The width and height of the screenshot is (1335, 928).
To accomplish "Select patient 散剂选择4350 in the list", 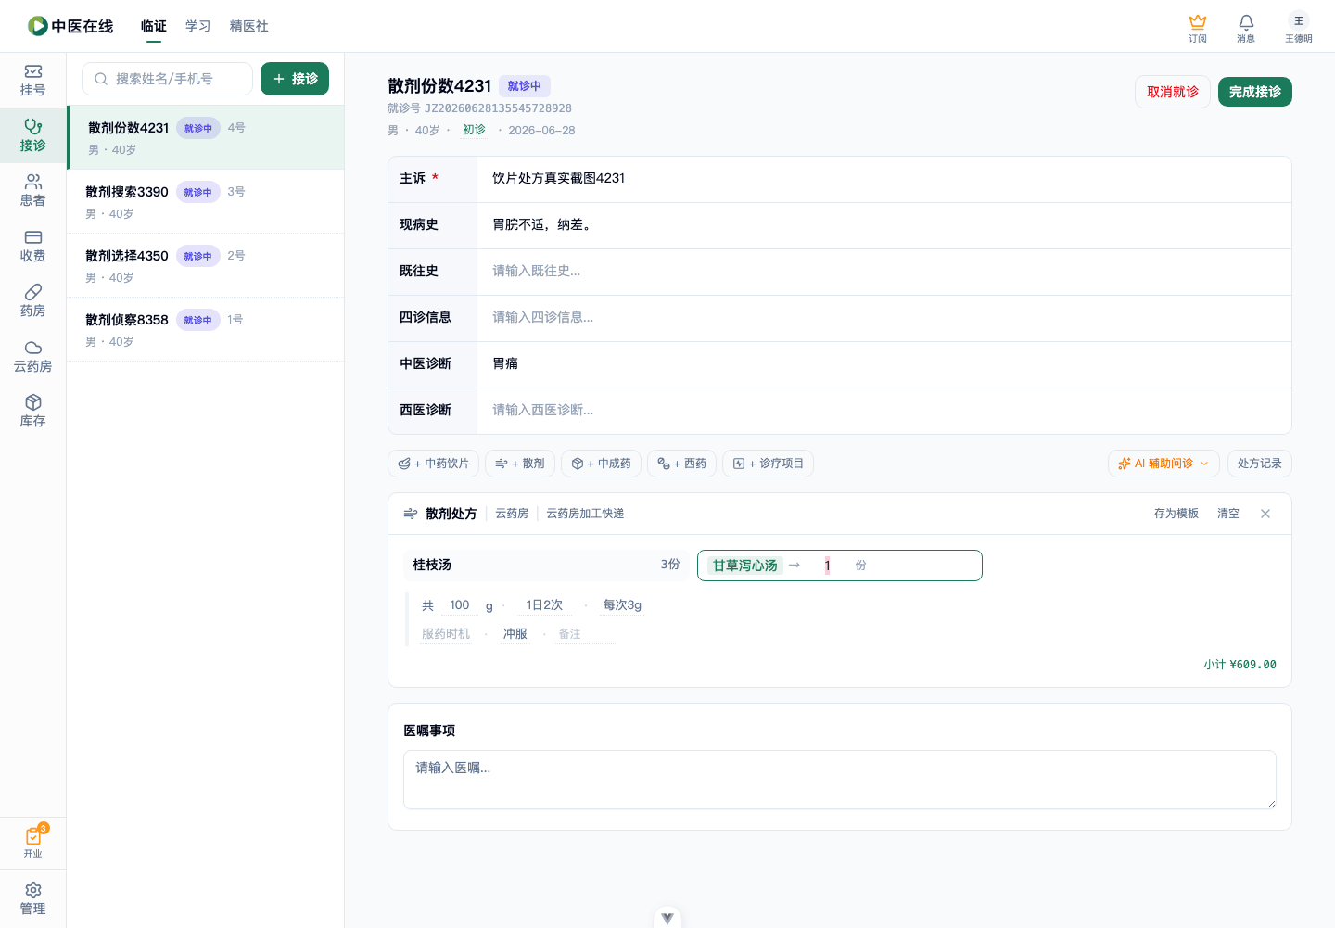I will (x=206, y=265).
